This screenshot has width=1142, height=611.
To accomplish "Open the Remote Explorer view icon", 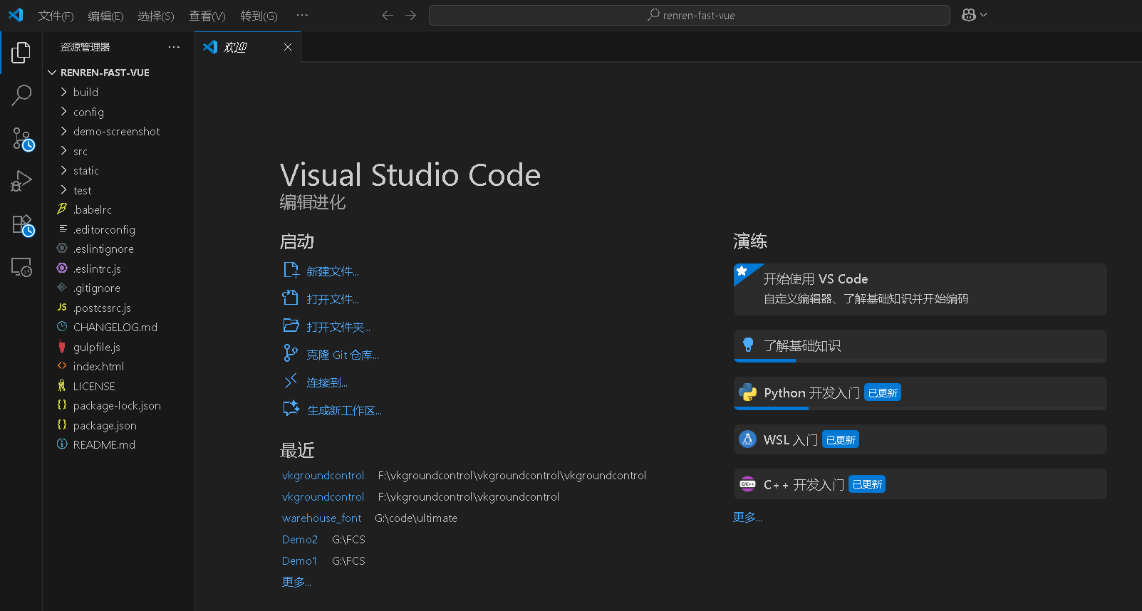I will click(21, 267).
